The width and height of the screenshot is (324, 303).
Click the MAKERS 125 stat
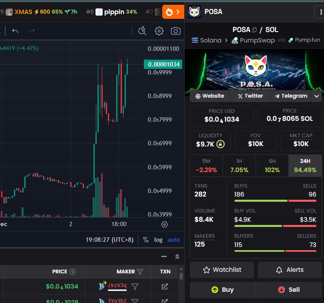pyautogui.click(x=205, y=241)
